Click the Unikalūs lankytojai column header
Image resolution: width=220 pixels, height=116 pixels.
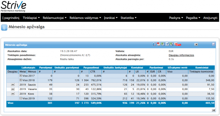[x=115, y=68]
